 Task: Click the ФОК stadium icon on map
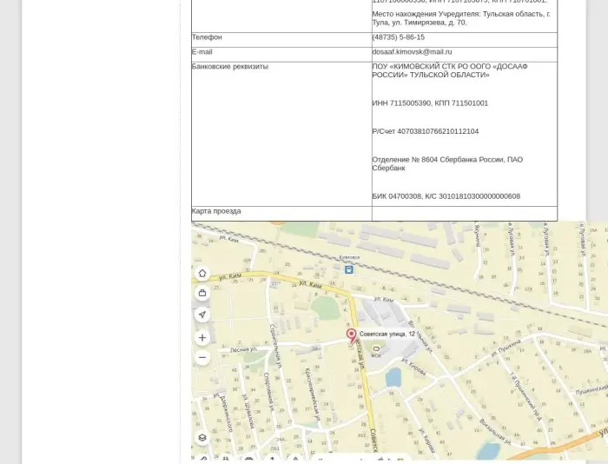tap(376, 348)
